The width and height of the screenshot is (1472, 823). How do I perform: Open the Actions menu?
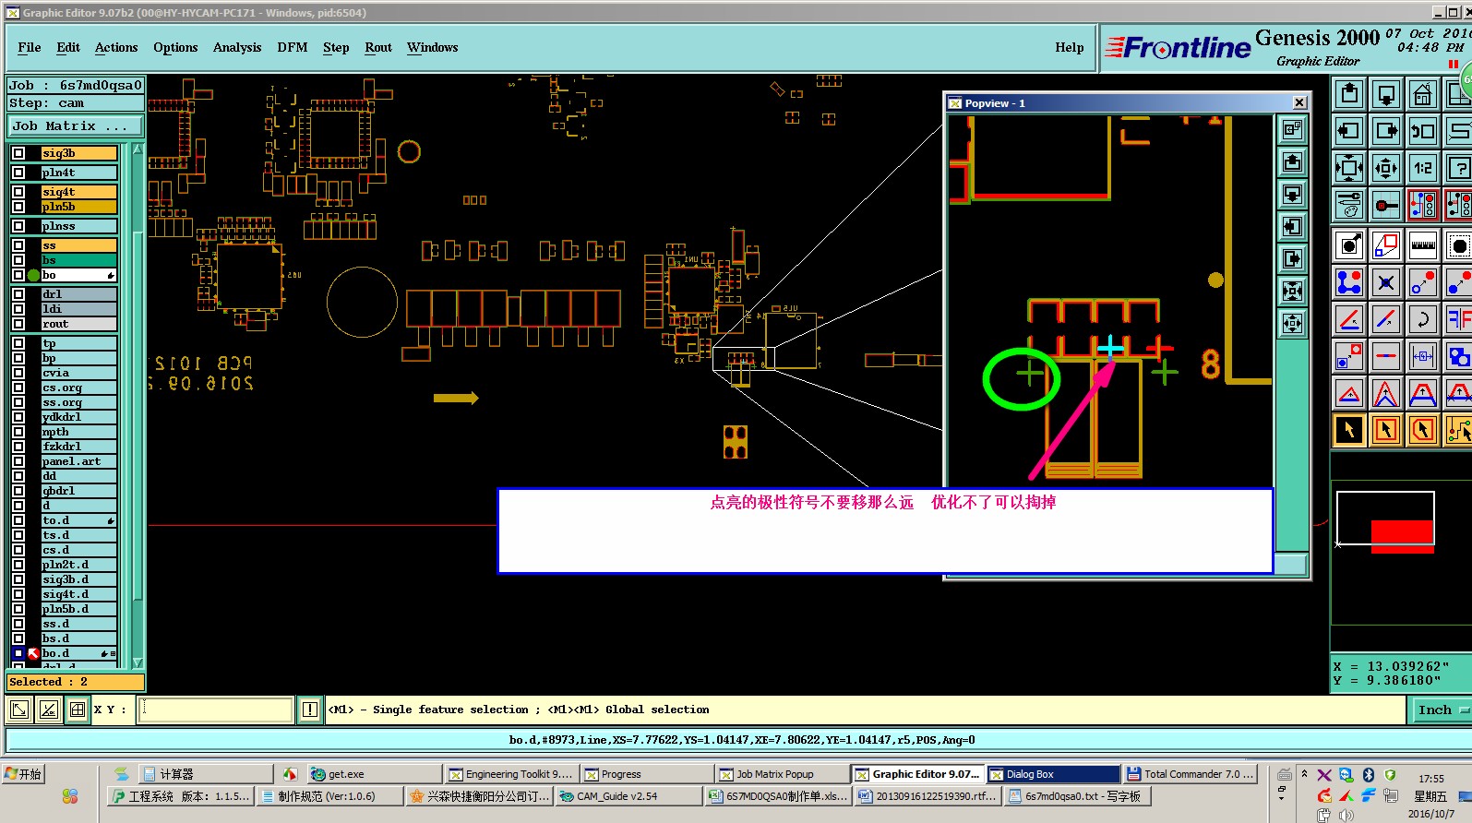(x=116, y=47)
